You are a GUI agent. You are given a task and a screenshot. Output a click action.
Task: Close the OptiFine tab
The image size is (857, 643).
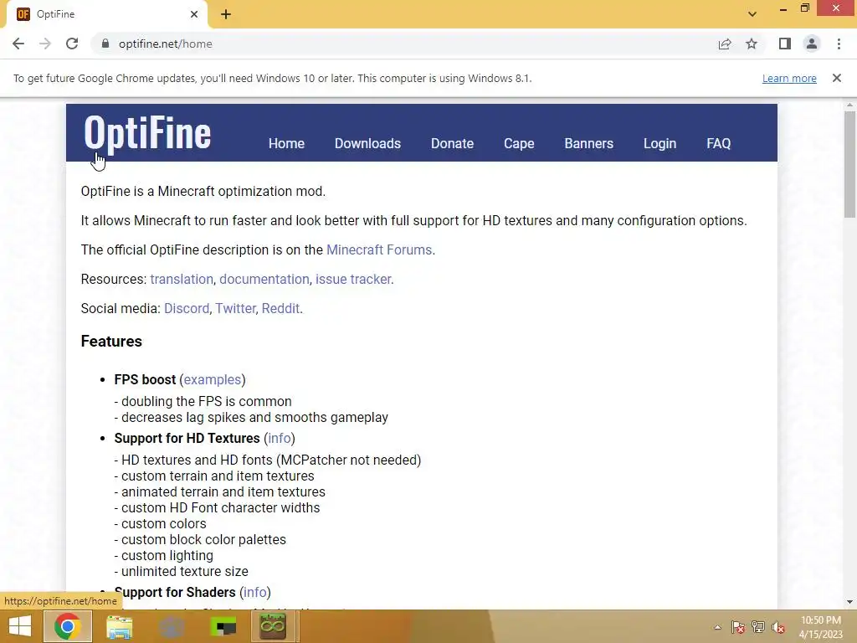pyautogui.click(x=194, y=14)
